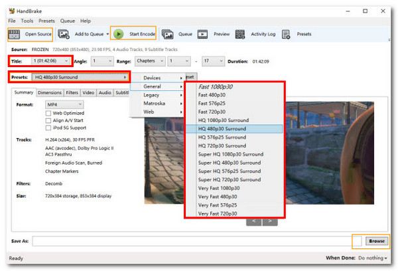Expand the Web preset submenu
398x271 pixels.
(157, 112)
